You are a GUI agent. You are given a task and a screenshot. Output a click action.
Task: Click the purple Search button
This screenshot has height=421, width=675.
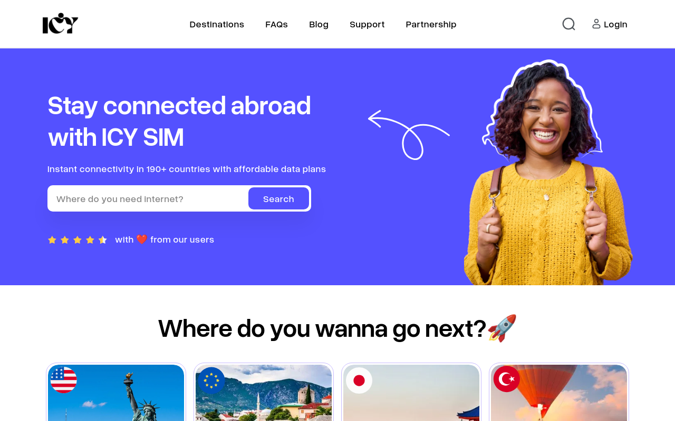[278, 198]
